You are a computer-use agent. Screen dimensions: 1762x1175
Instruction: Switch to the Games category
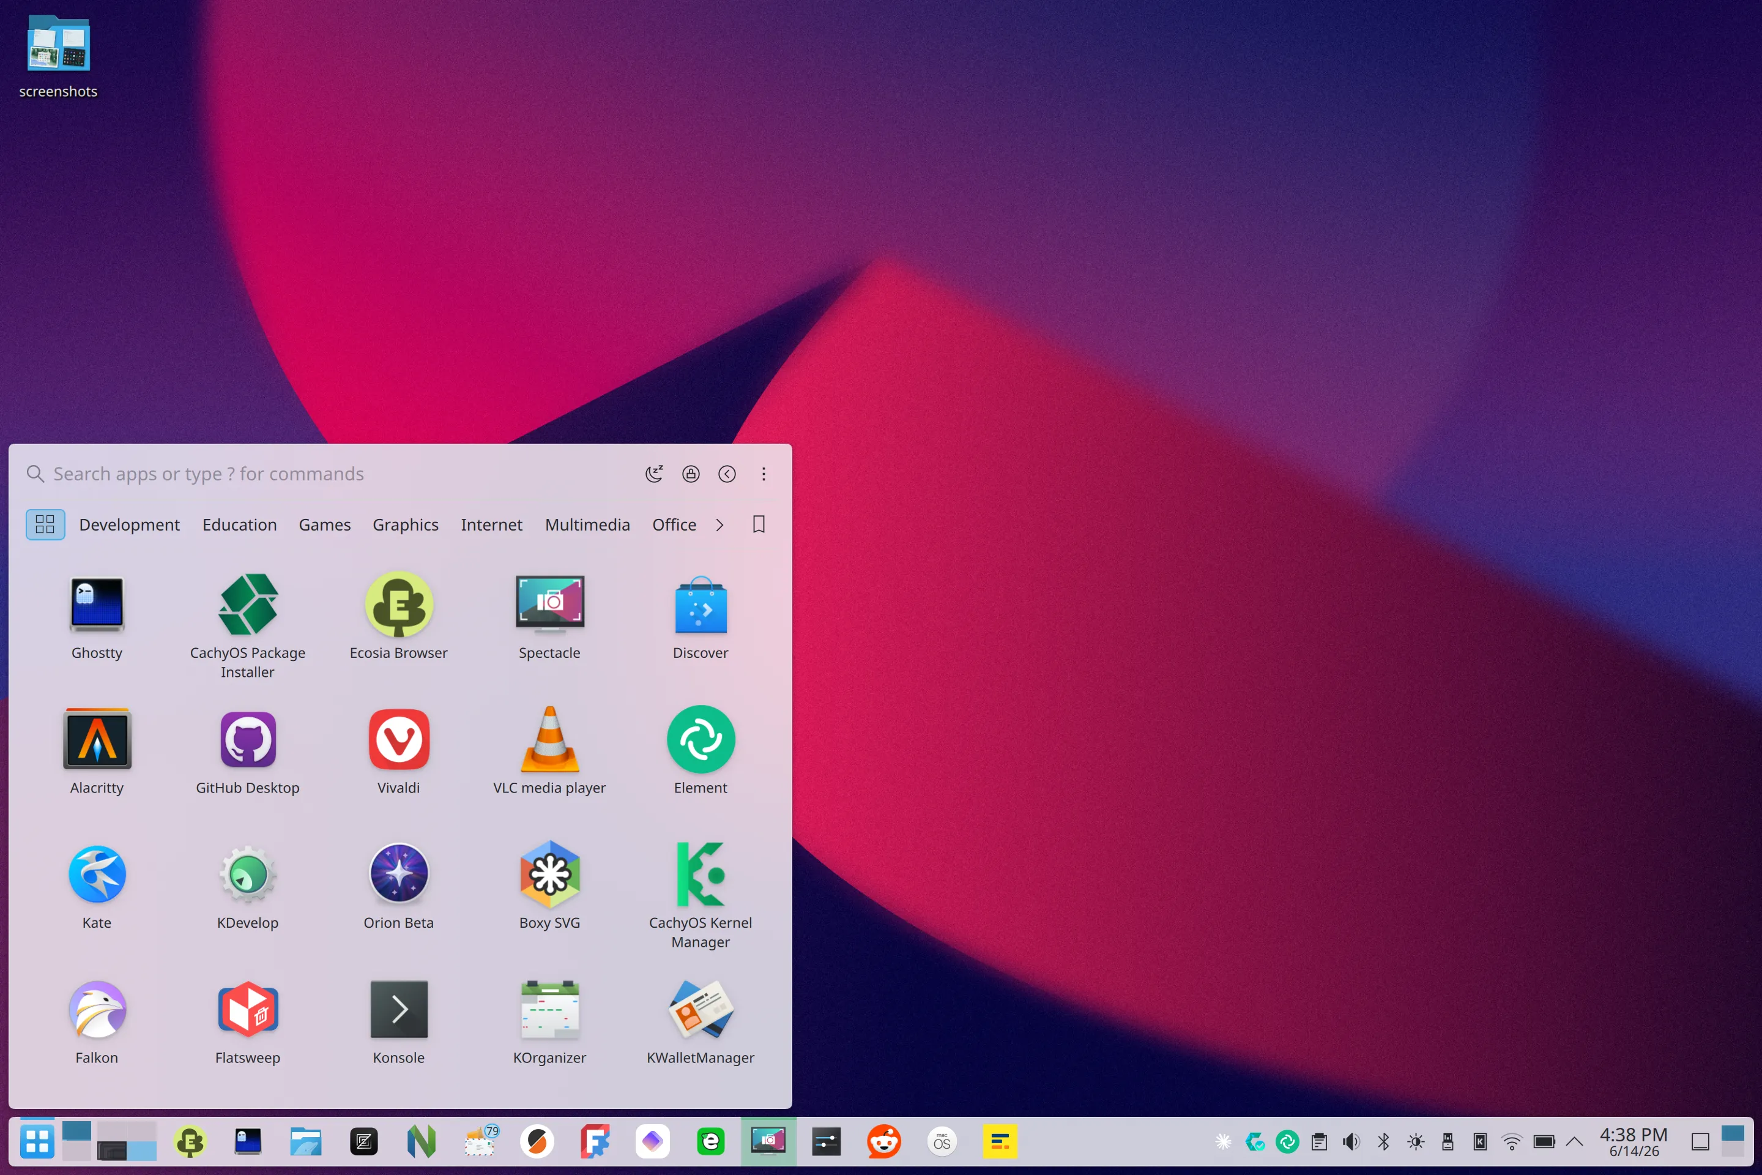(x=324, y=524)
